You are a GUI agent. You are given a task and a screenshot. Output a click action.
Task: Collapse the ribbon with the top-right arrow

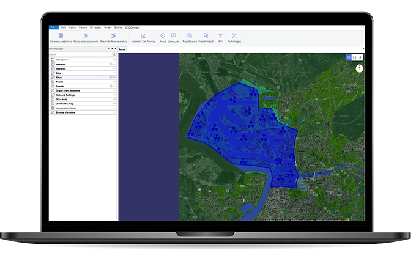(363, 27)
